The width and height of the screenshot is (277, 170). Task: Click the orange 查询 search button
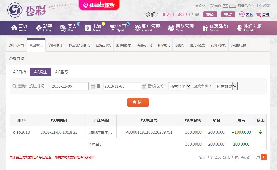(x=138, y=102)
